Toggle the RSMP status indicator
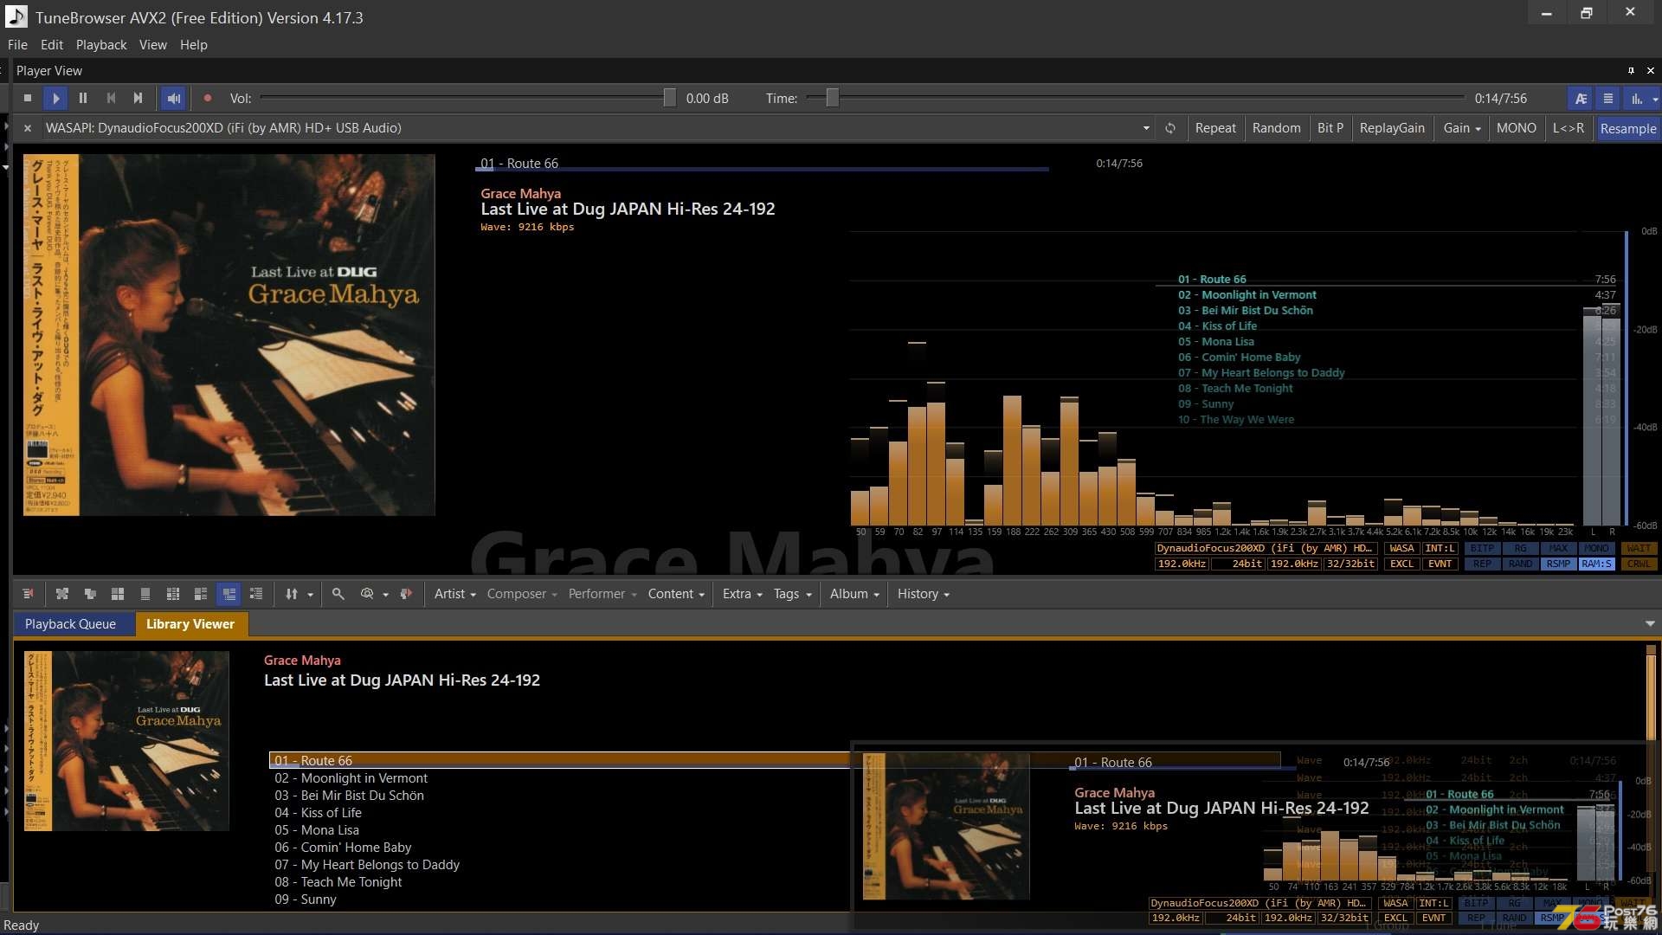This screenshot has height=935, width=1662. 1558,564
